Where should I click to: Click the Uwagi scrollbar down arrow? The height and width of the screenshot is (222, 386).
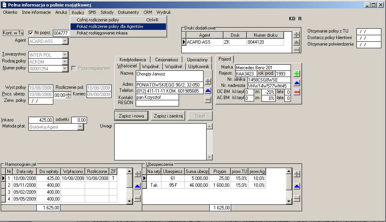tap(210, 157)
